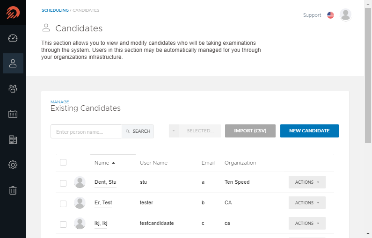Go to SCHEDULING breadcrumb link

tap(55, 10)
